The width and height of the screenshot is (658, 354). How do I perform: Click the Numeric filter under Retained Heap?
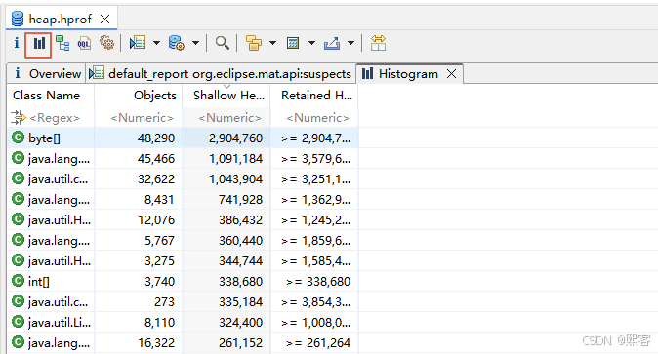point(317,118)
